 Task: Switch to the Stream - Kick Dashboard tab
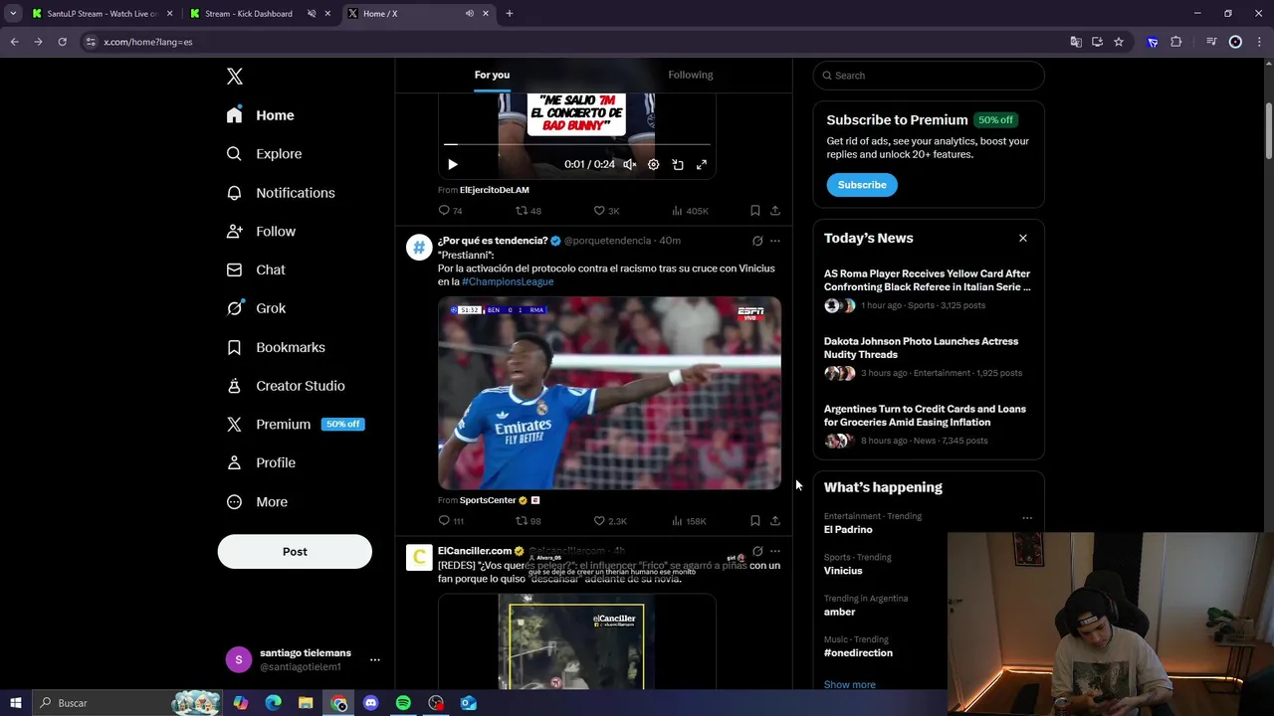(258, 14)
